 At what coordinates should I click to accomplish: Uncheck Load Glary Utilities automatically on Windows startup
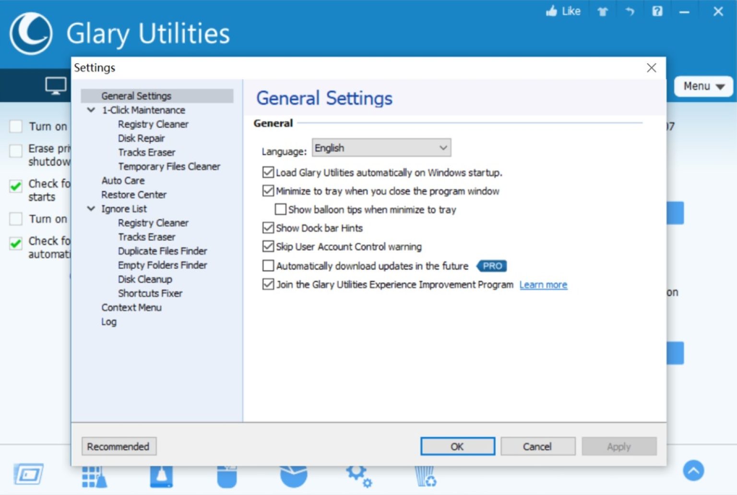(268, 173)
